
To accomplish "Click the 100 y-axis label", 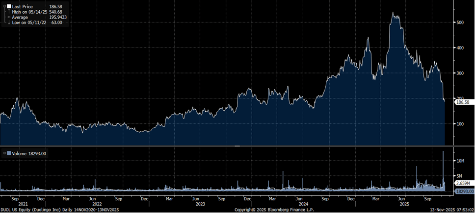I will [x=459, y=124].
